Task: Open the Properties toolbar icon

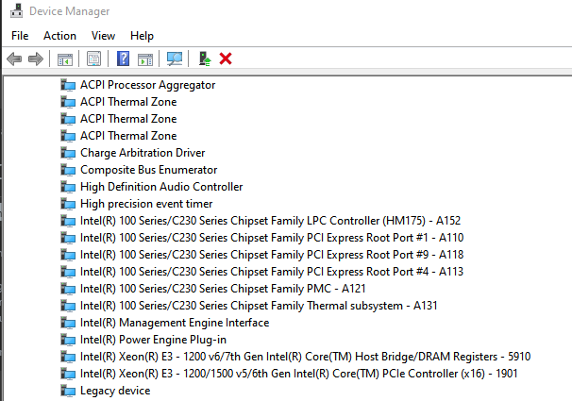Action: [x=93, y=58]
